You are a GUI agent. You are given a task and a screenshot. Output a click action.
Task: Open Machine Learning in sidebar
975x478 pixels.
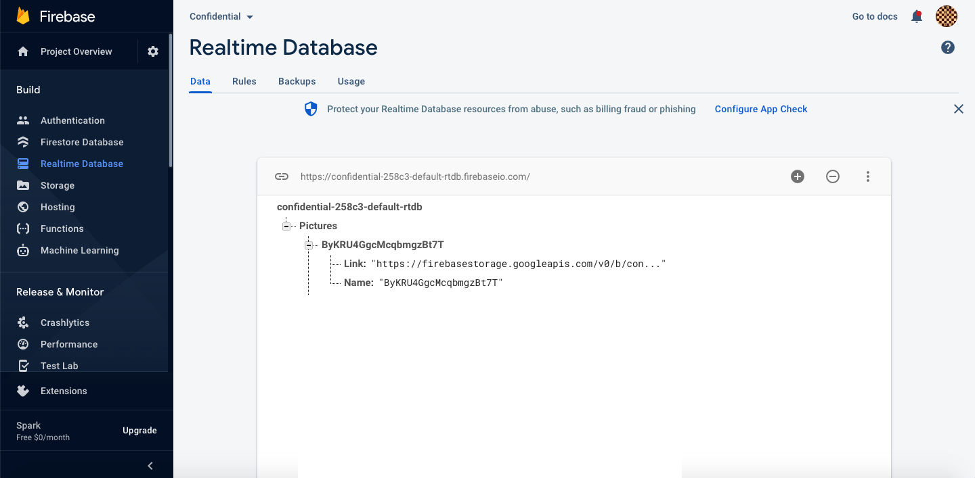(x=80, y=250)
